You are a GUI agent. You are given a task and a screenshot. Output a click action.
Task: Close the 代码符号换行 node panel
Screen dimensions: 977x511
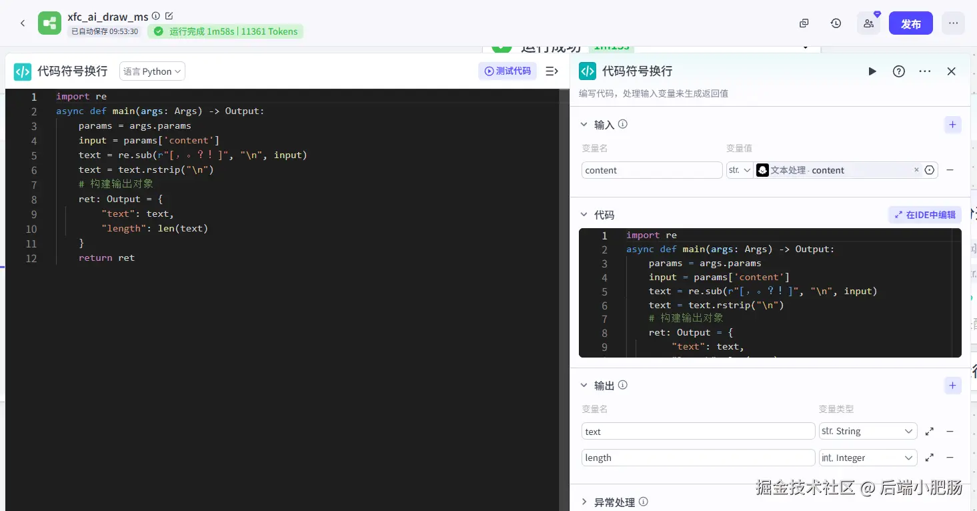tap(952, 71)
